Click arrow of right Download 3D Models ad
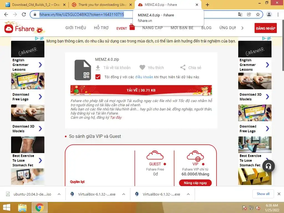Viewport: 284px width, 213px height. (x=268, y=97)
